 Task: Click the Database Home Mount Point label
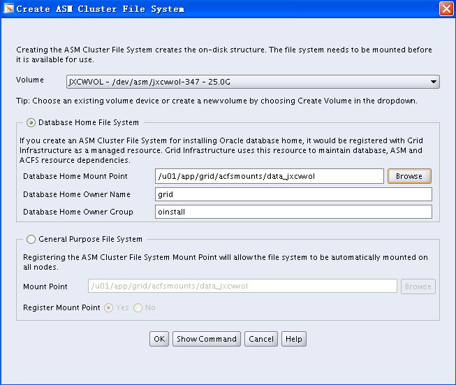click(x=75, y=176)
